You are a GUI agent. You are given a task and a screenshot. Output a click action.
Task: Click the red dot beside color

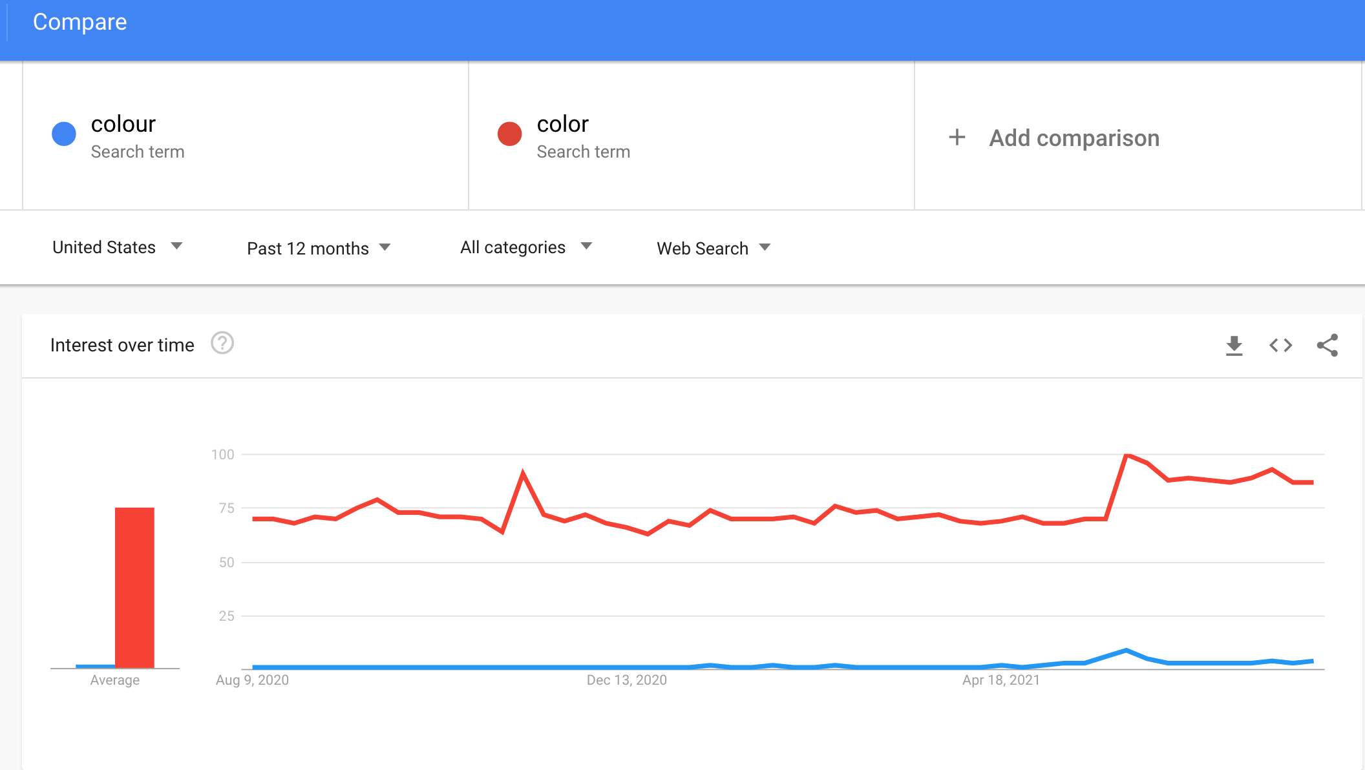[510, 134]
